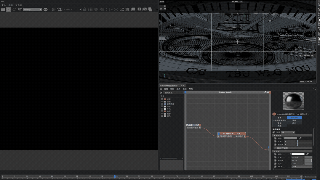The height and width of the screenshot is (180, 320).
Task: Open the 首选项 menu in render view
Action: (19, 5)
